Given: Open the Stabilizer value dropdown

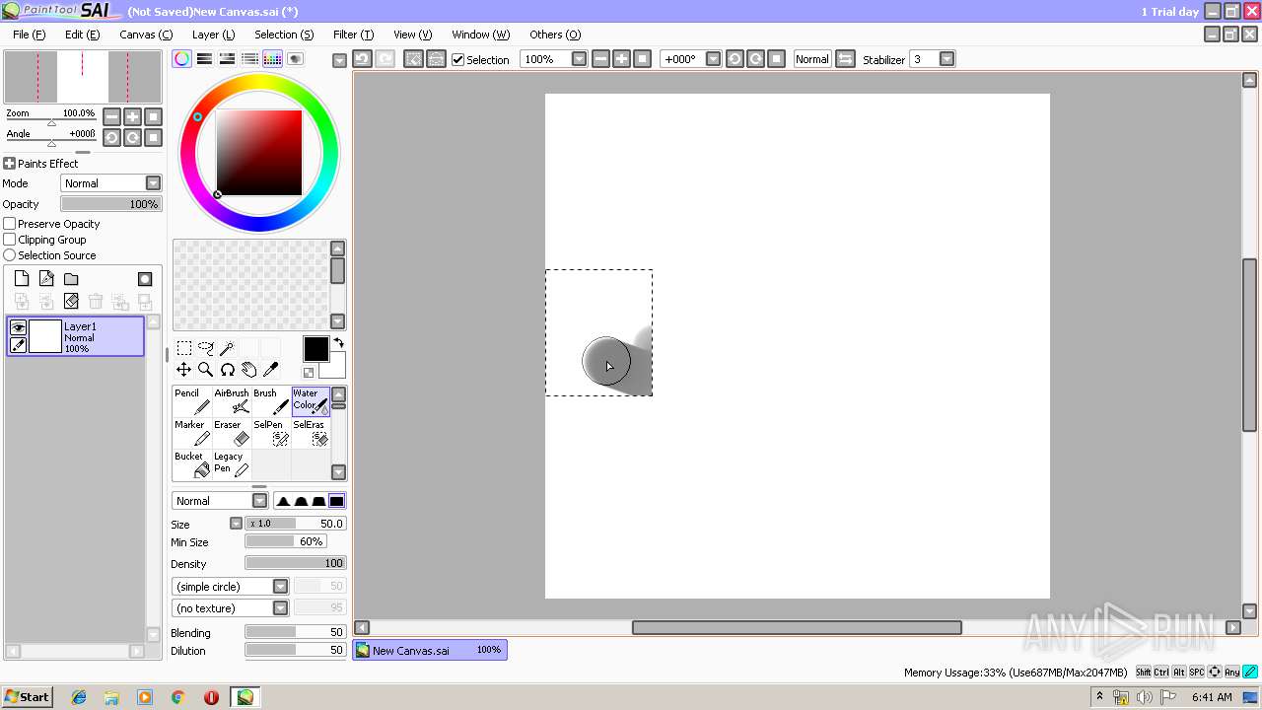Looking at the screenshot, I should pyautogui.click(x=947, y=59).
